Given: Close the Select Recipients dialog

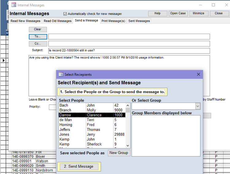Looking at the screenshot, I should 198,74.
